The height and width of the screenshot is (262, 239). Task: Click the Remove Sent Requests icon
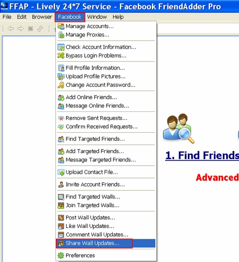tap(61, 118)
